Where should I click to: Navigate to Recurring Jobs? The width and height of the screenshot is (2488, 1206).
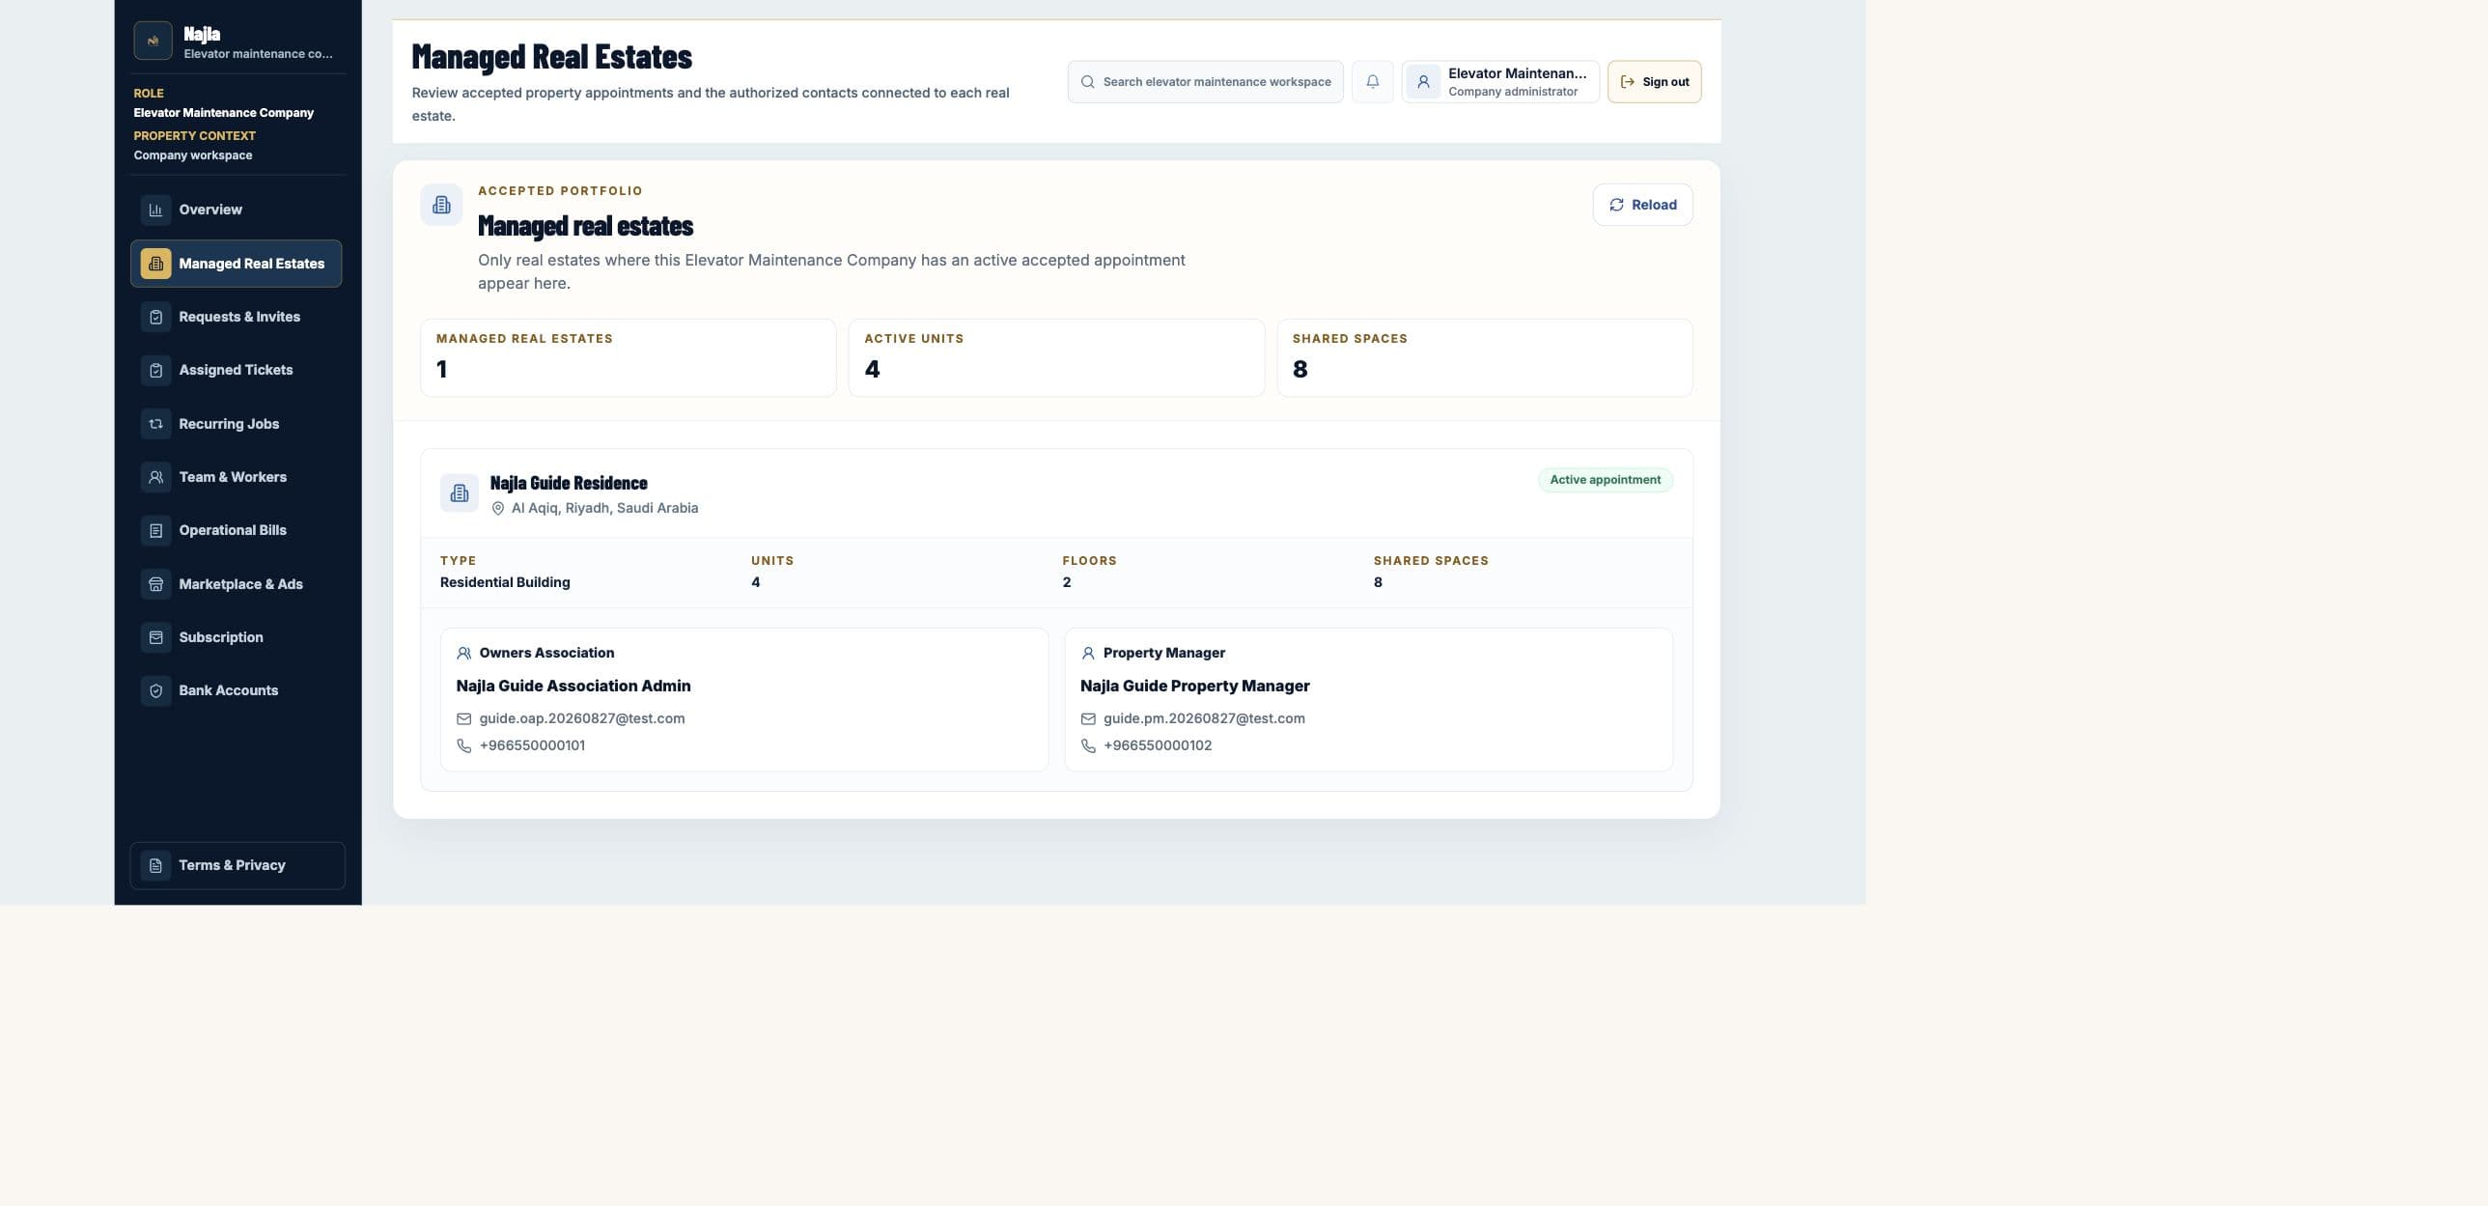tap(237, 424)
